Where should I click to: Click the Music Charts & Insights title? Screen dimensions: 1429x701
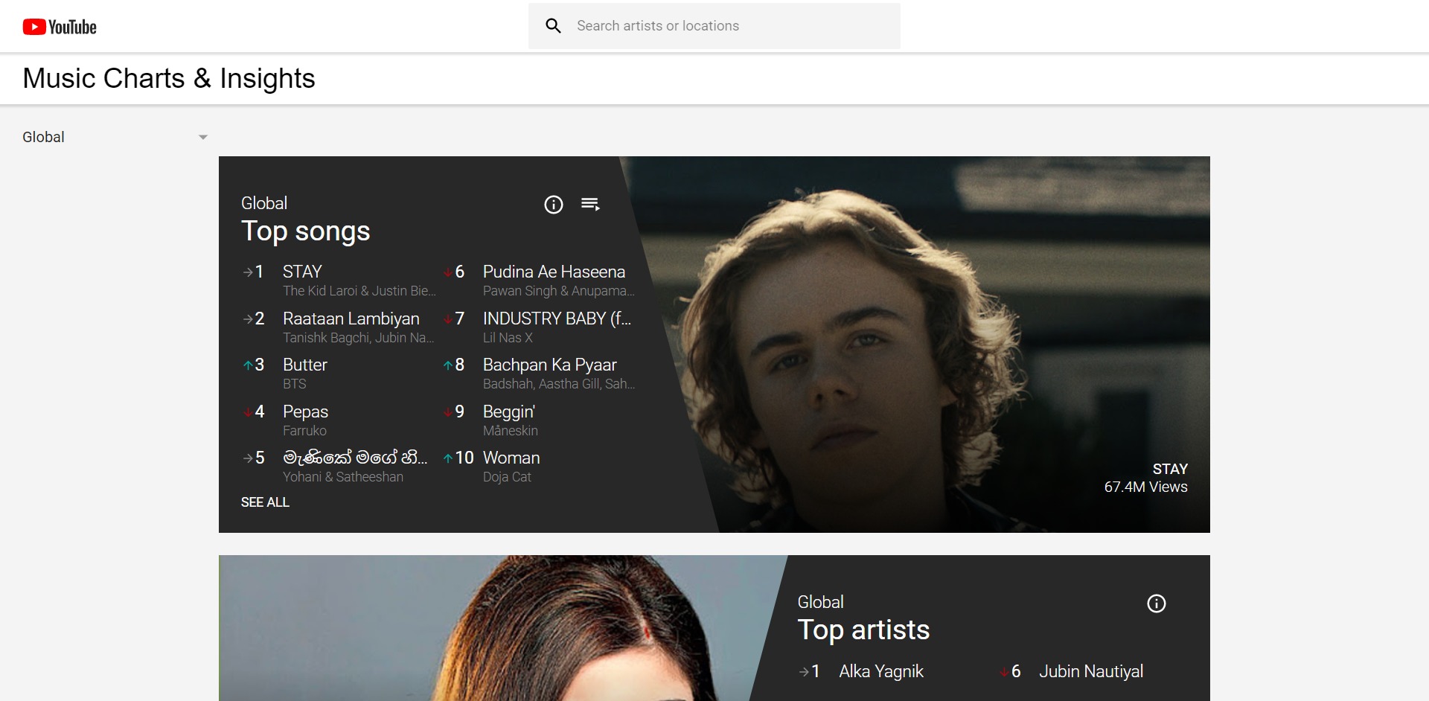pyautogui.click(x=169, y=78)
